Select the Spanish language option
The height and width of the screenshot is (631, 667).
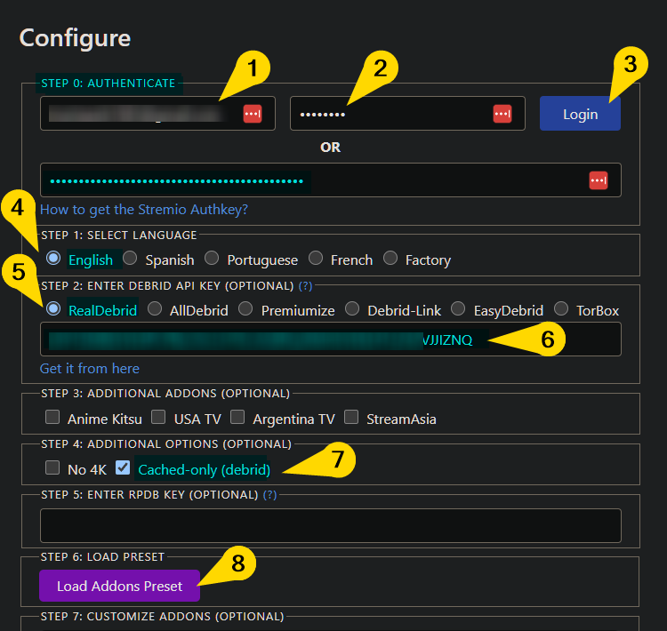(x=130, y=258)
